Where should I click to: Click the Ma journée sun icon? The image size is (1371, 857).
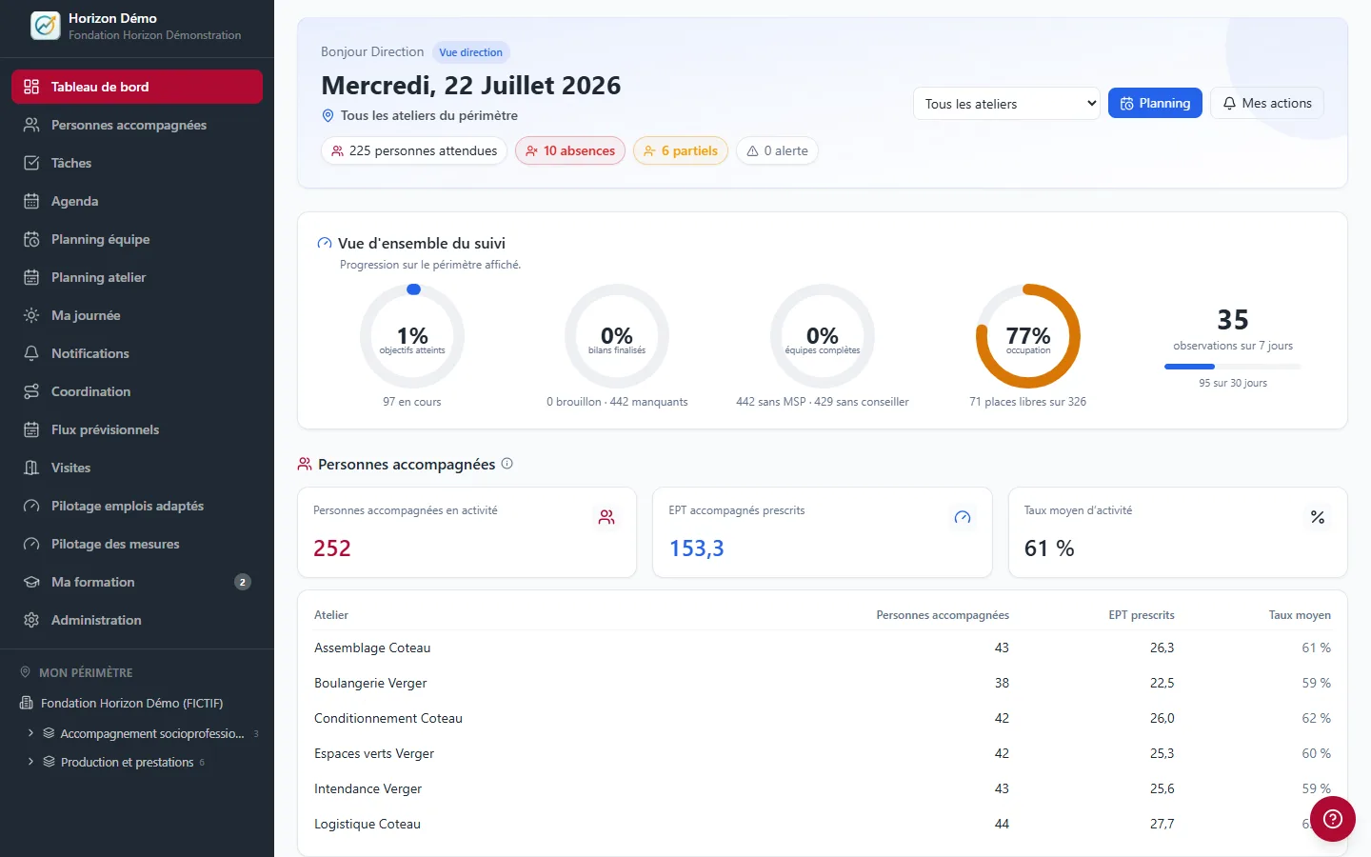coord(31,315)
